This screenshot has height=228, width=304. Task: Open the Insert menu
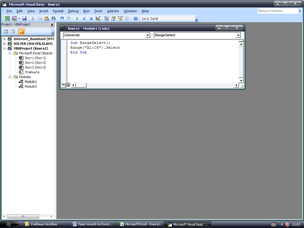click(44, 11)
